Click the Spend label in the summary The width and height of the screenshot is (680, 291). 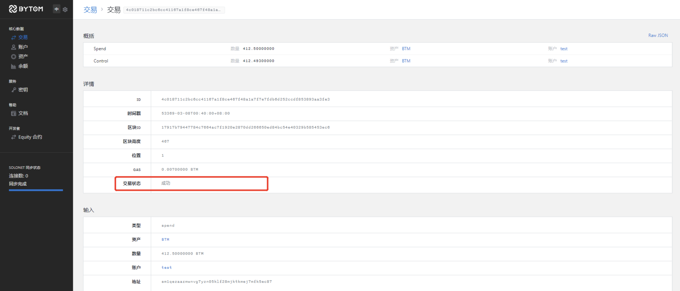100,48
